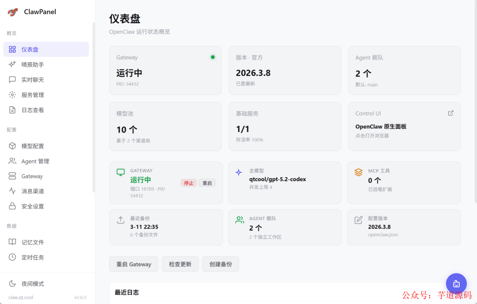This screenshot has height=304, width=477.
Task: Click the openclaw.json filename text
Action: click(382, 235)
